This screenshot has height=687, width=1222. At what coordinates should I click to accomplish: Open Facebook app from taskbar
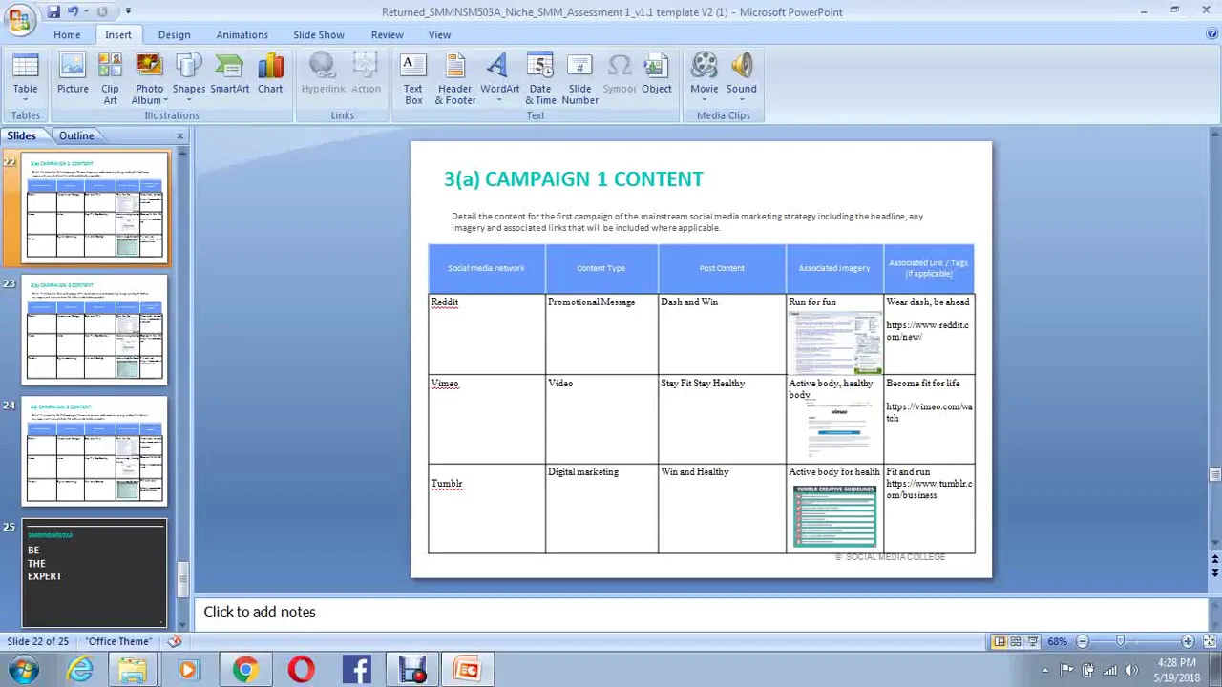[x=357, y=670]
